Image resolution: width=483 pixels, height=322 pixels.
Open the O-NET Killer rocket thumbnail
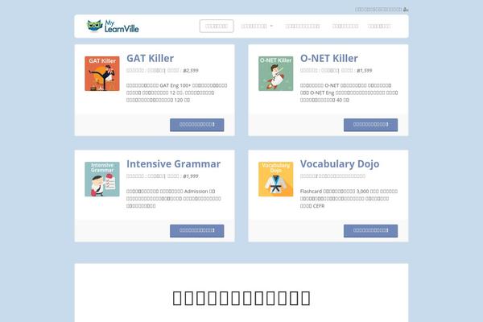pyautogui.click(x=275, y=73)
